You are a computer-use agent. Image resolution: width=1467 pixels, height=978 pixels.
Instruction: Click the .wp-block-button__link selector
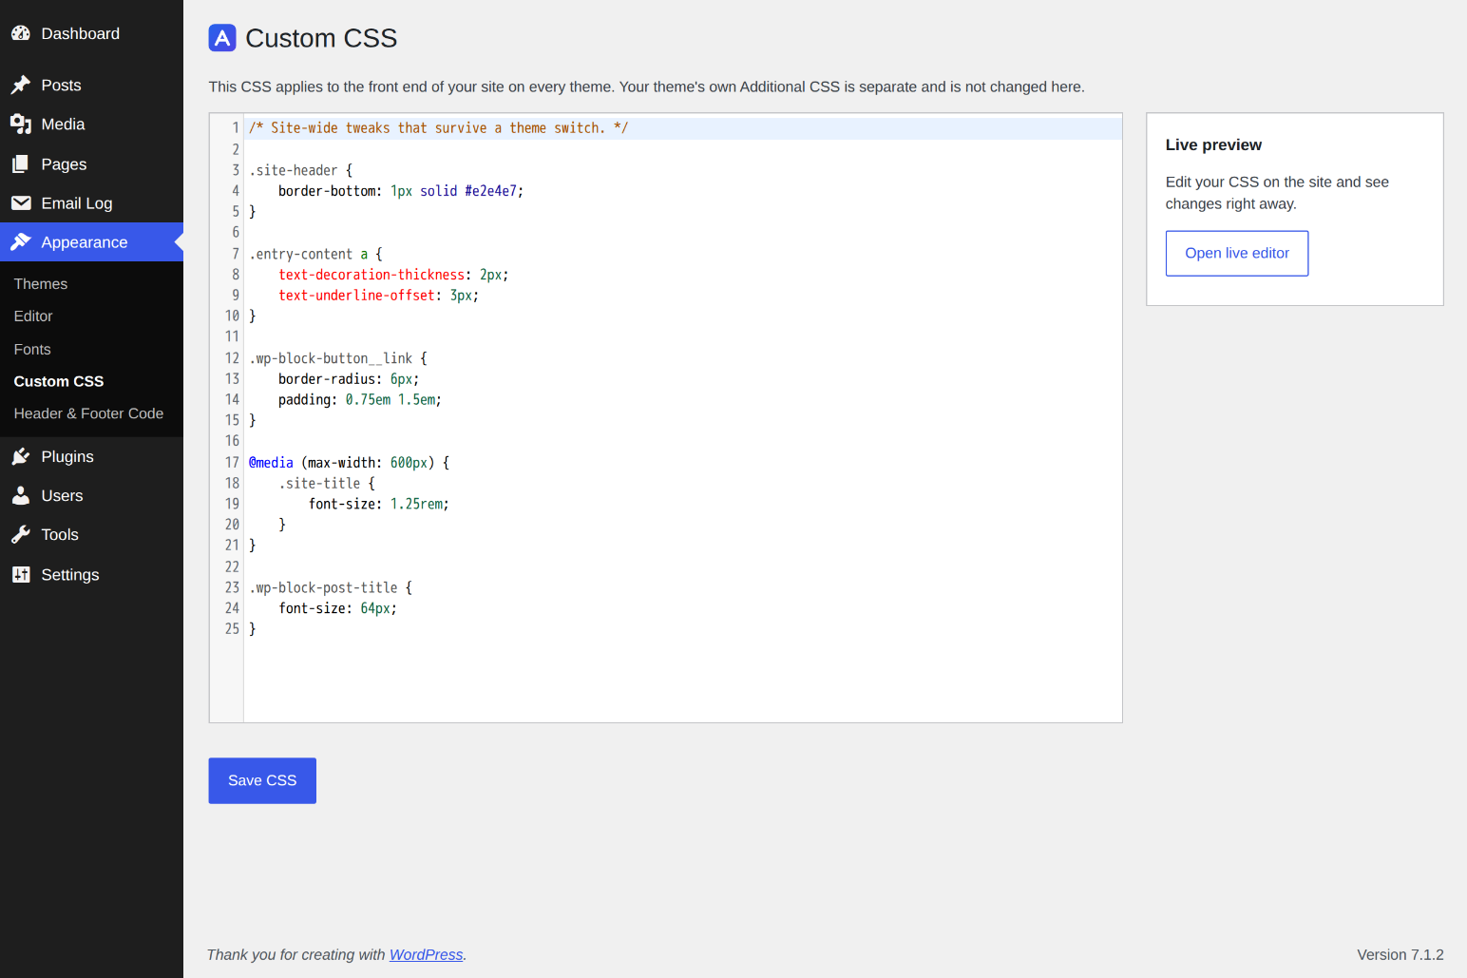tap(331, 358)
